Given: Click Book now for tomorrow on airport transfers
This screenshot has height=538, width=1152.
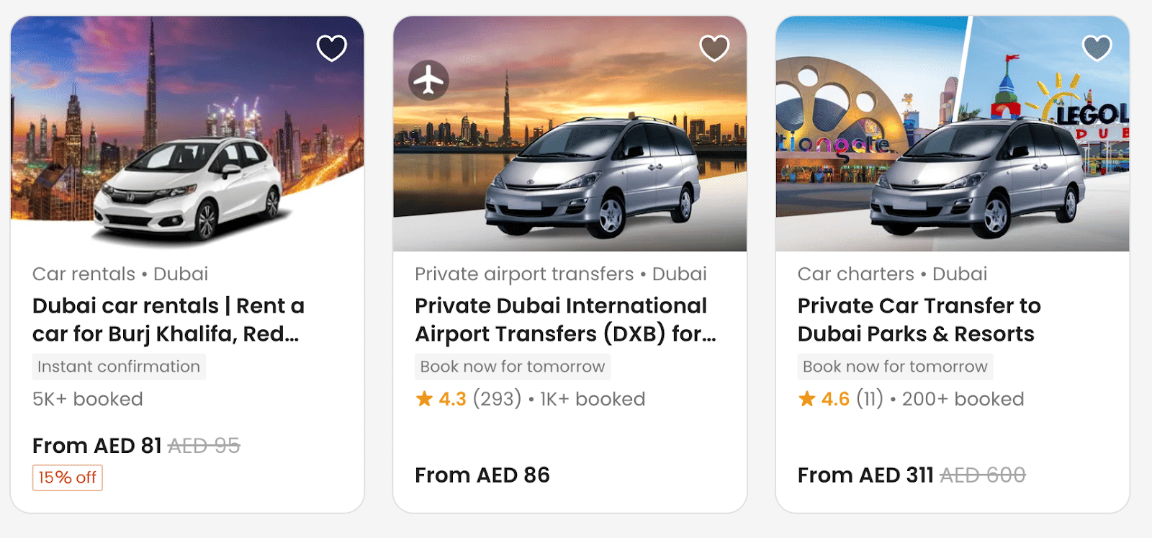Looking at the screenshot, I should (x=512, y=367).
